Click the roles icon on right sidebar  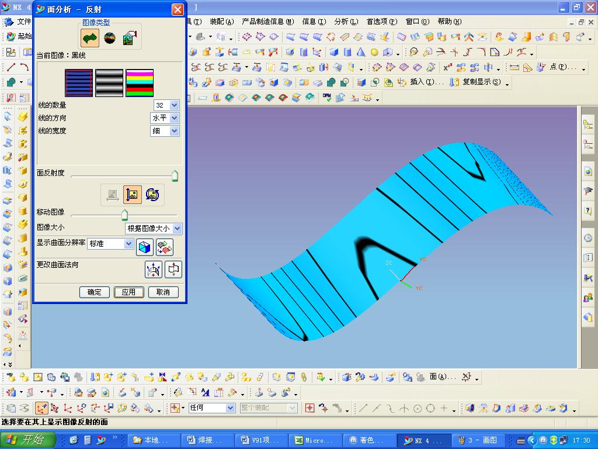point(587,297)
